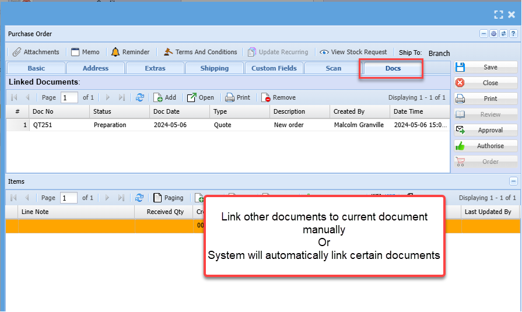Collapse the Purchase Order panel
Screen dimensions: 522x312
[484, 34]
